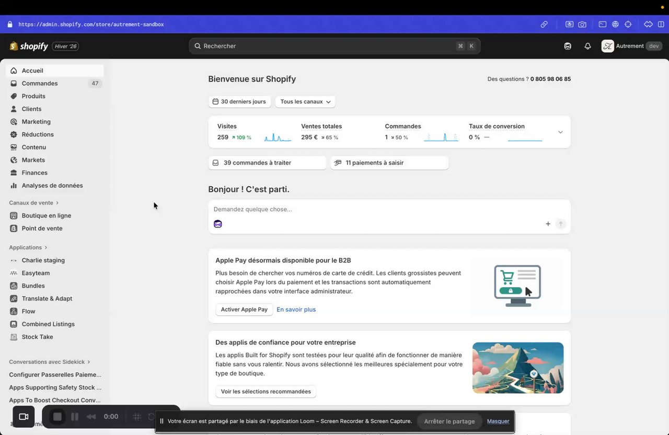Send the Sidekick prompt with the arrow button

coord(560,224)
